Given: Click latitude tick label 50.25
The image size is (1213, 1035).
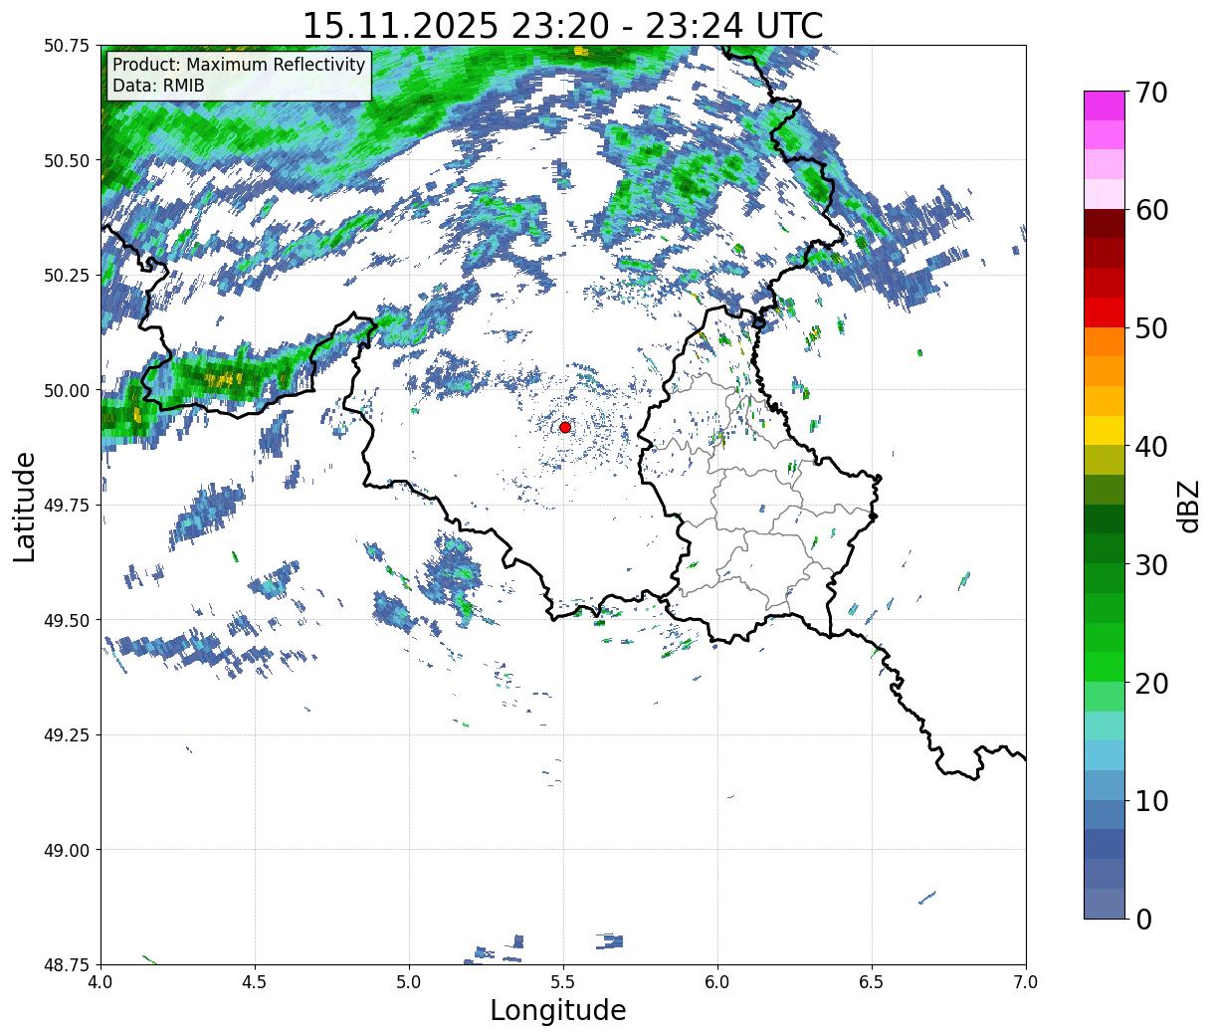Looking at the screenshot, I should coord(67,276).
